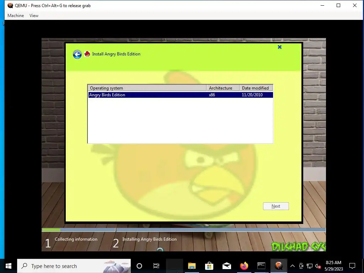Open the Windows Start menu
Image resolution: width=364 pixels, height=273 pixels.
(9, 266)
